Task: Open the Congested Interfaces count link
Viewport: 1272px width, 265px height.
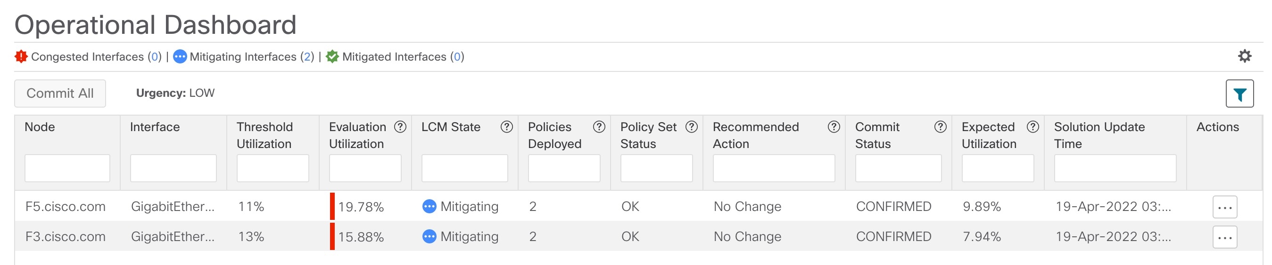Action: pyautogui.click(x=155, y=57)
